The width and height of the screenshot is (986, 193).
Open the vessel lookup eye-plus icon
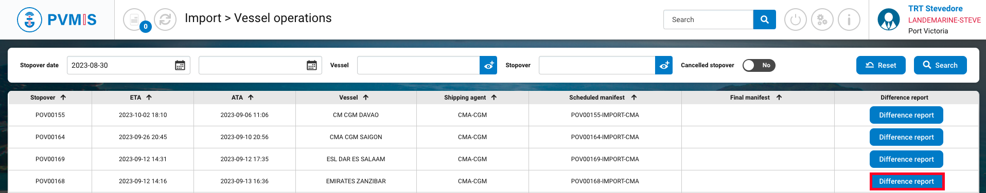pyautogui.click(x=488, y=65)
